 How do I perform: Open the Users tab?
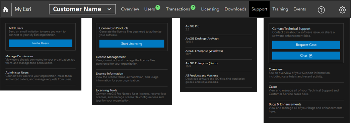[x=149, y=9]
